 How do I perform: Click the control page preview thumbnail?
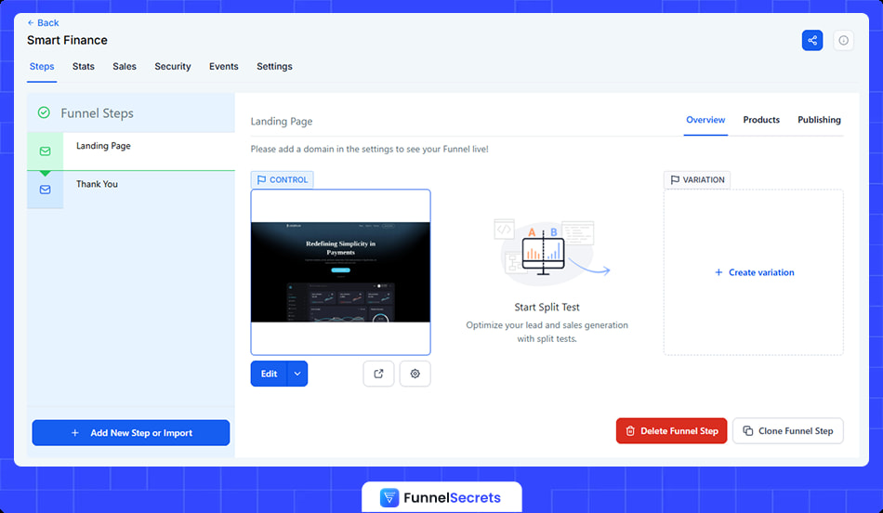[x=341, y=272]
